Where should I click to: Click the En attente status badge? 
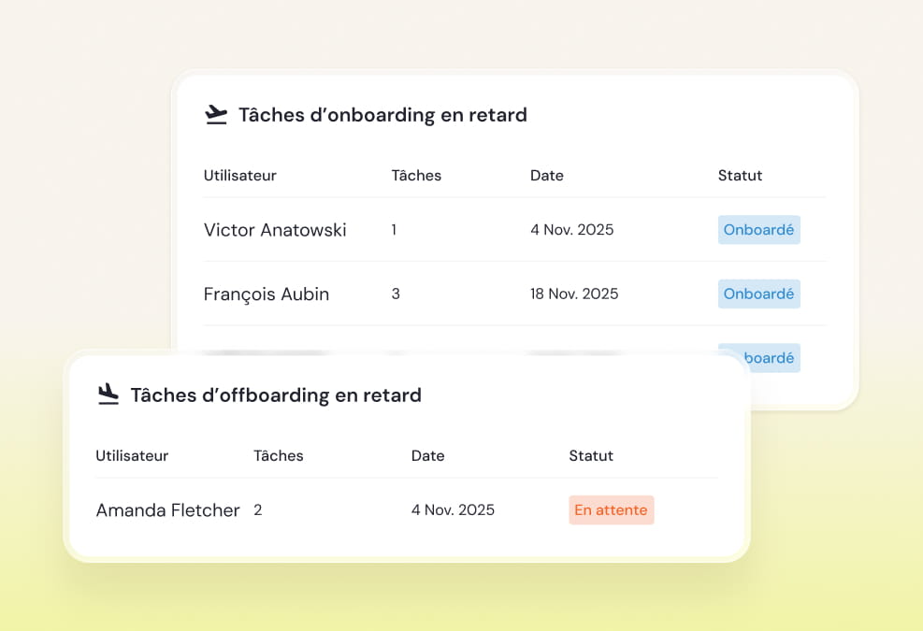point(611,509)
